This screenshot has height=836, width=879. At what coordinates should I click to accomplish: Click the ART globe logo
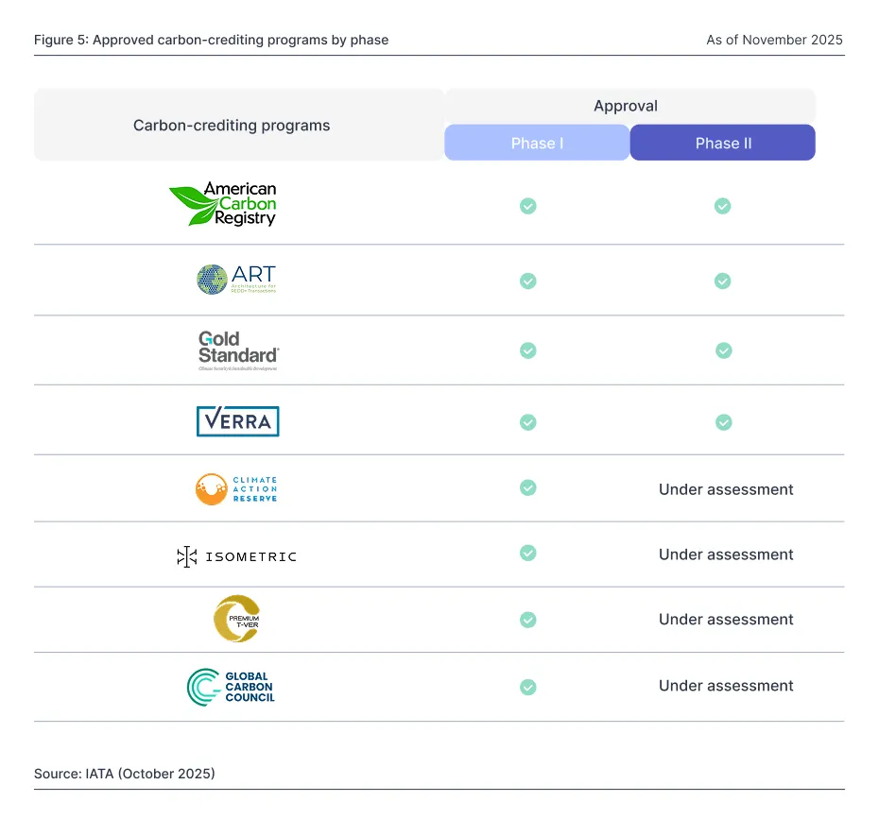tap(236, 280)
